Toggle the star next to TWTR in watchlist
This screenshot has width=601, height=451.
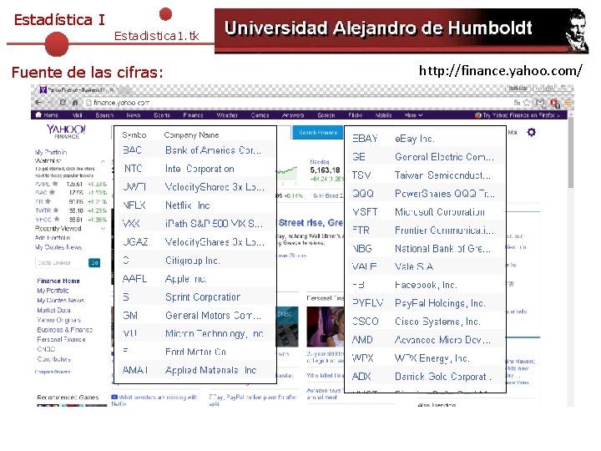(56, 210)
